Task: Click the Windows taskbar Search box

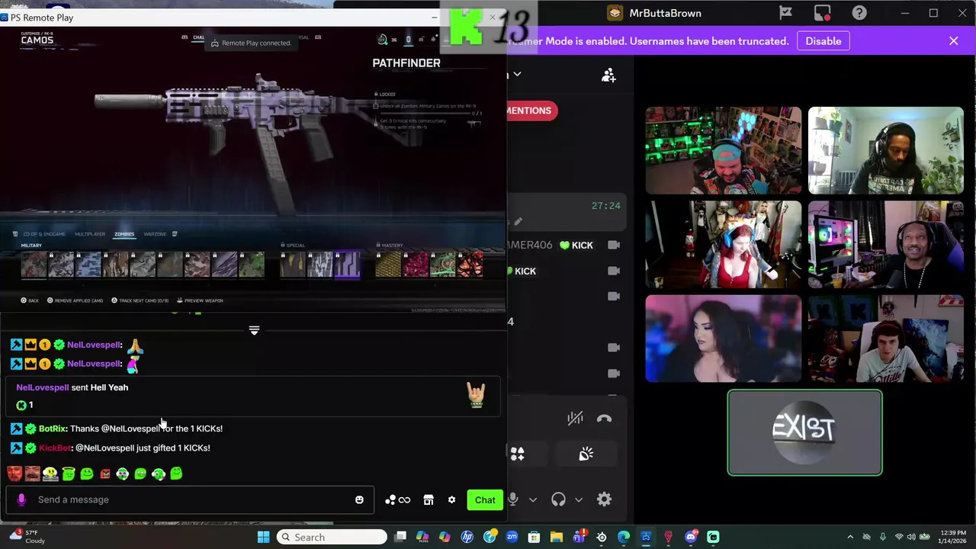Action: [332, 537]
